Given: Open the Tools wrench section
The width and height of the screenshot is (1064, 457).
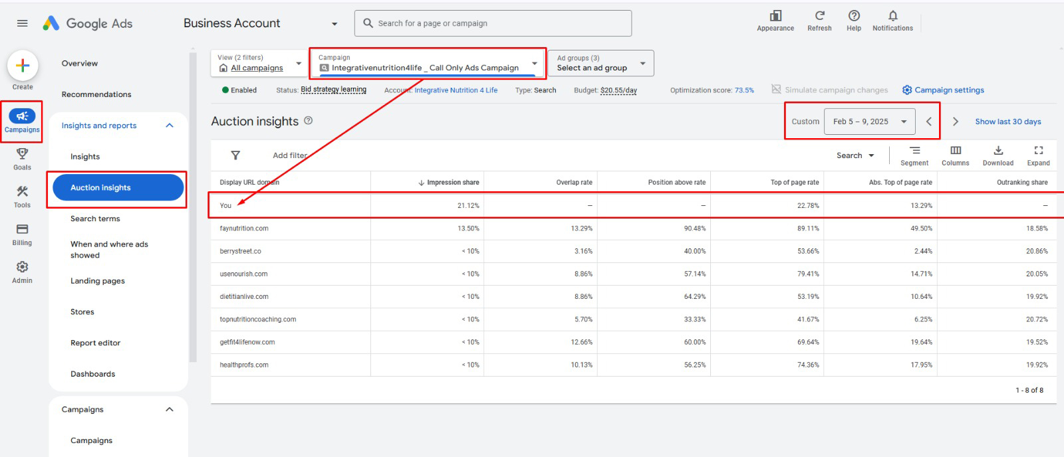Looking at the screenshot, I should click(x=22, y=197).
